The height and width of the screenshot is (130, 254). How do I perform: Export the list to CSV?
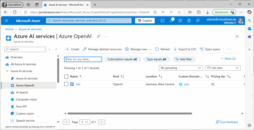tap(185, 49)
